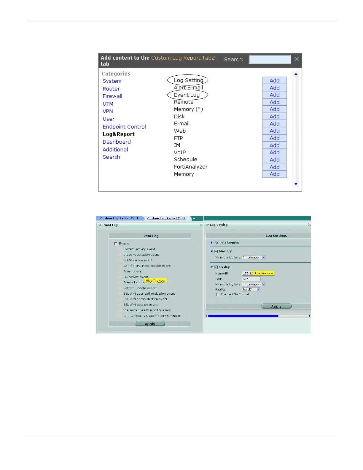Click Hide Preview in the Log Setting widget
The image size is (363, 470).
click(263, 273)
